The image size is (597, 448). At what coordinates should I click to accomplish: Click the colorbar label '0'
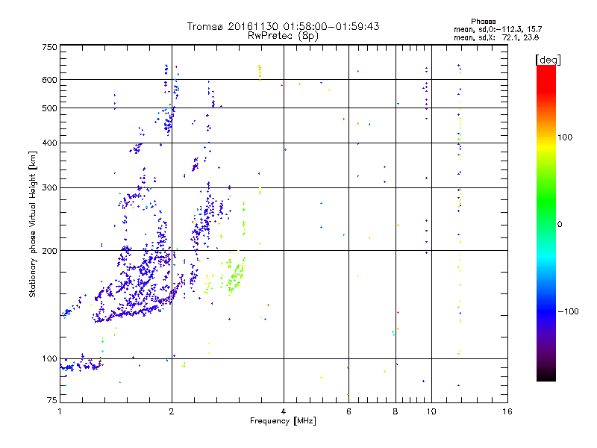click(x=560, y=225)
